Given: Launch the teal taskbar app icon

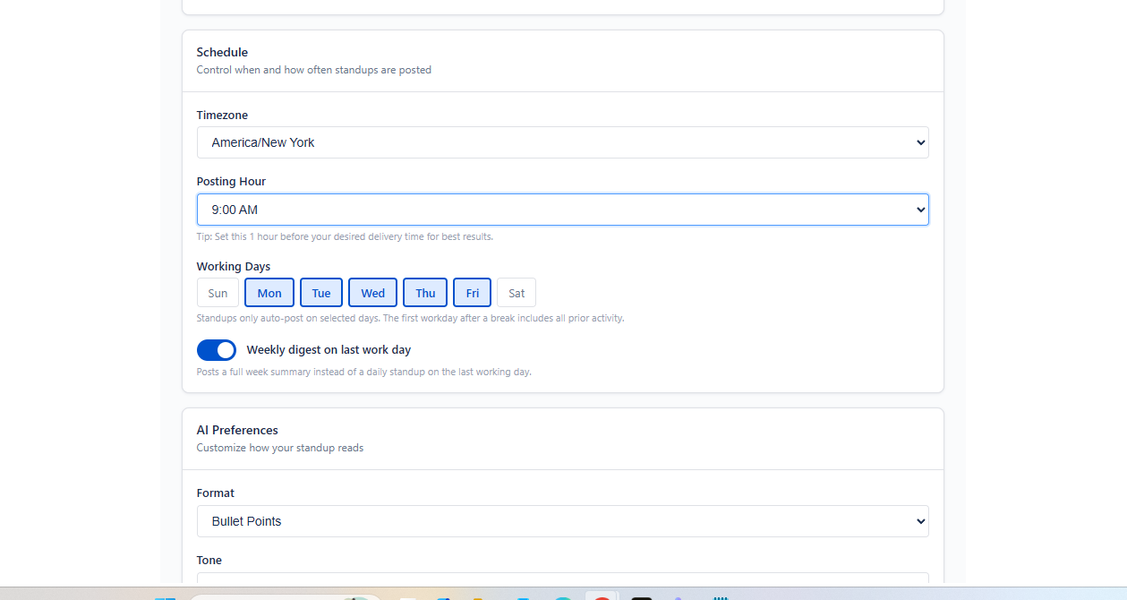Looking at the screenshot, I should coord(562,596).
